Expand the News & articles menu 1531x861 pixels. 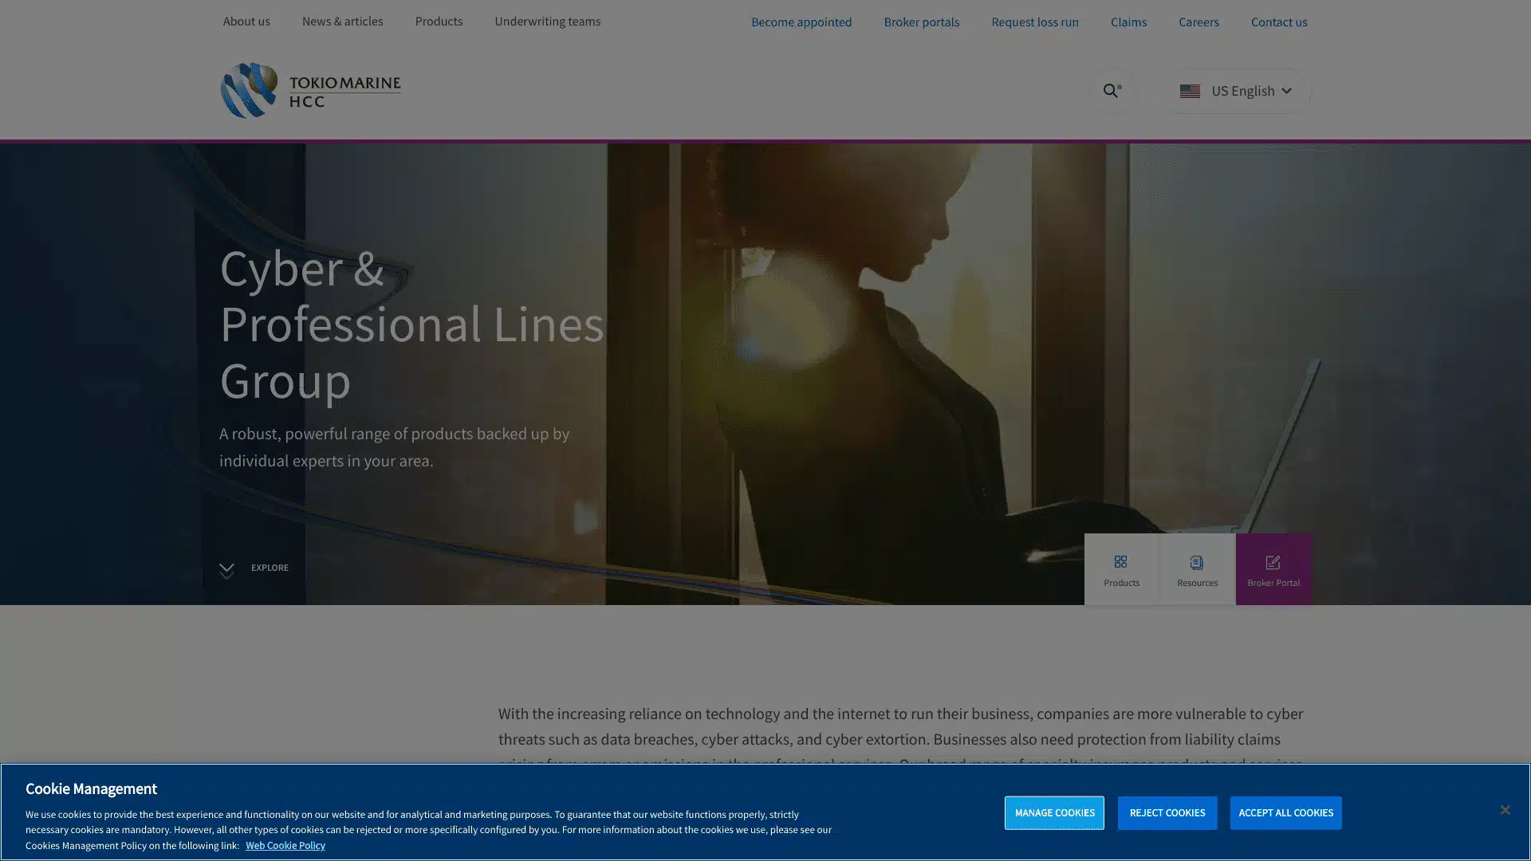point(342,22)
